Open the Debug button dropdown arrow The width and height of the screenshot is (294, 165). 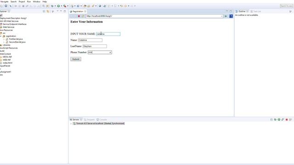click(x=55, y=6)
